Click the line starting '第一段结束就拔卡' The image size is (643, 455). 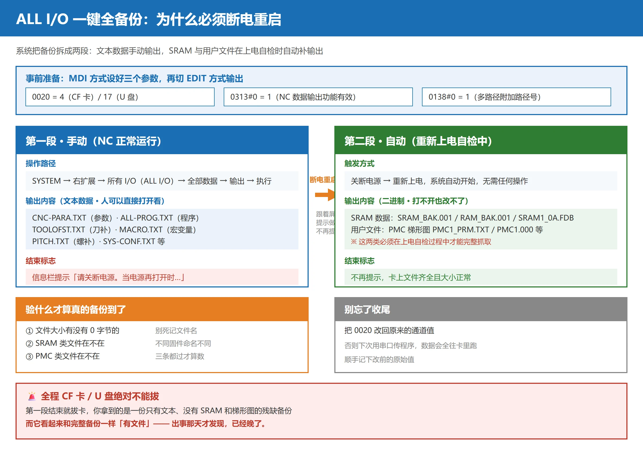159,411
